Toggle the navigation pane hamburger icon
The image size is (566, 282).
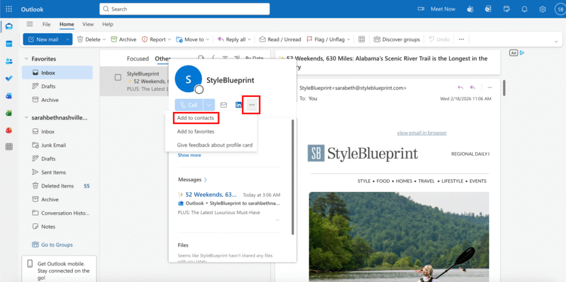pos(30,24)
